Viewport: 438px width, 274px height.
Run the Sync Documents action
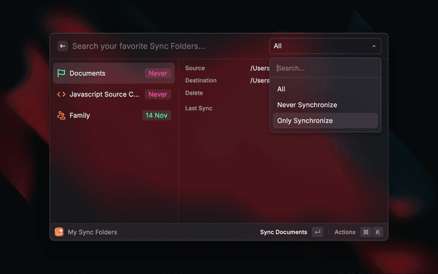point(283,232)
